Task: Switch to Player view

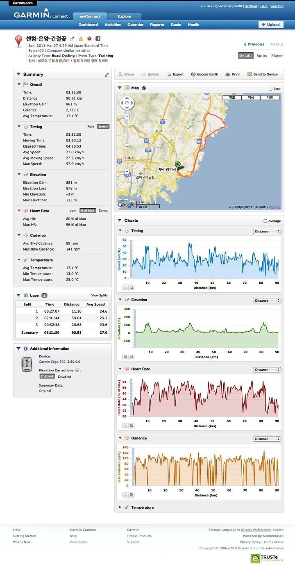Action: point(277,55)
